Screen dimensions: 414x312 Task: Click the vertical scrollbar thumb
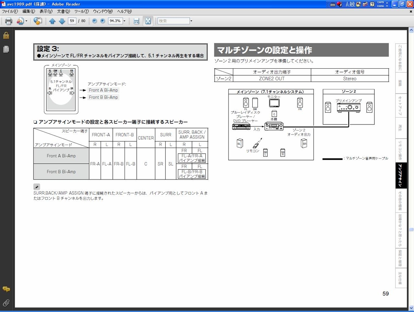[x=411, y=230]
